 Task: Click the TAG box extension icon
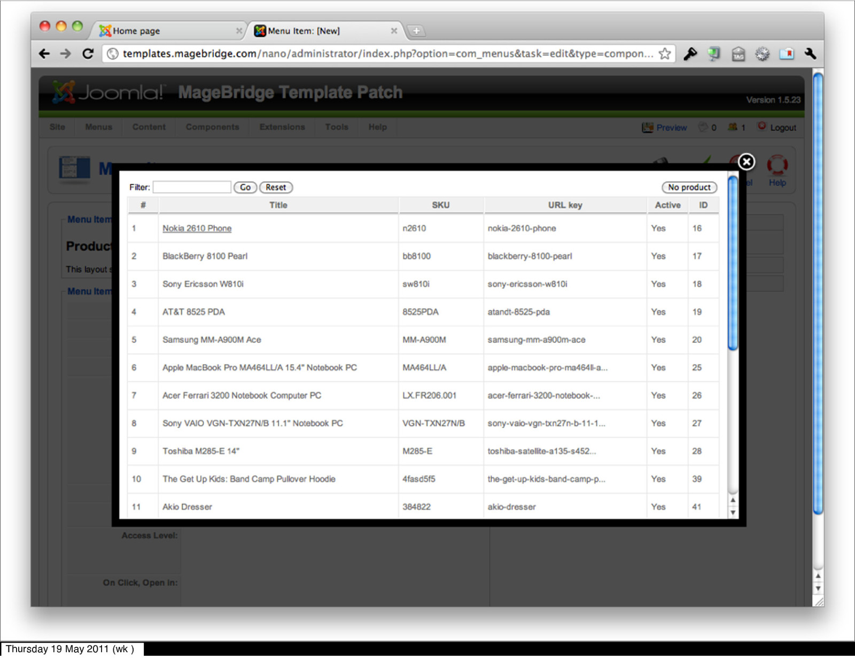[738, 54]
